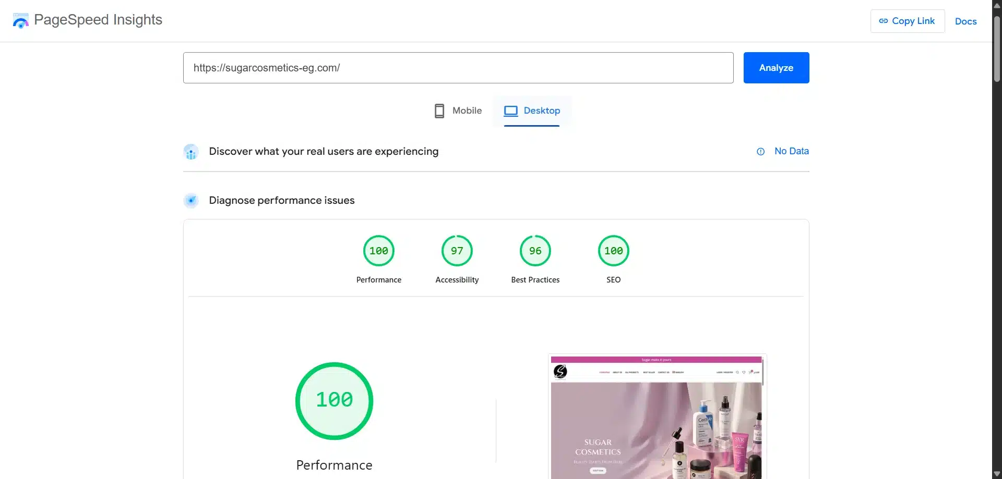
Task: Click the mobile phone icon
Action: 438,110
